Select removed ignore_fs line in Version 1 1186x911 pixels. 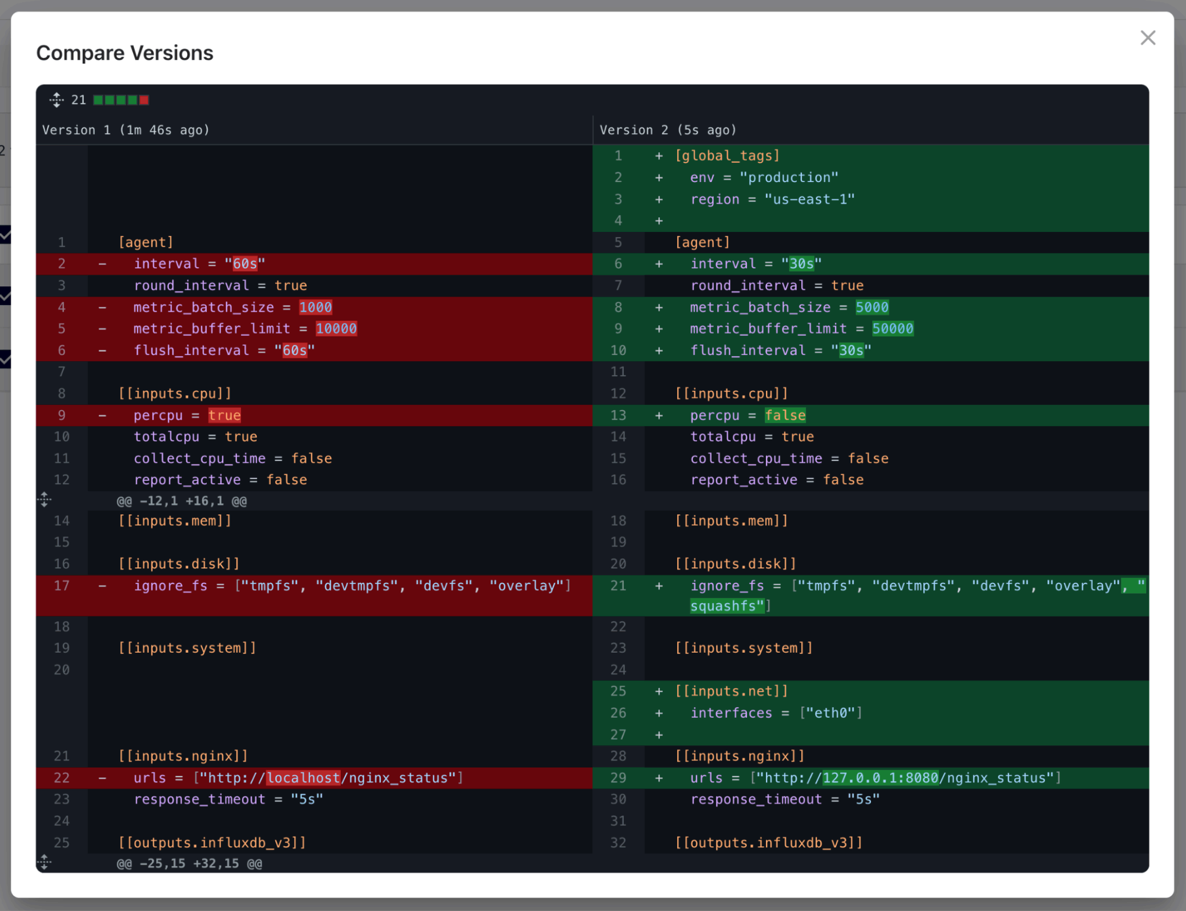tap(314, 596)
